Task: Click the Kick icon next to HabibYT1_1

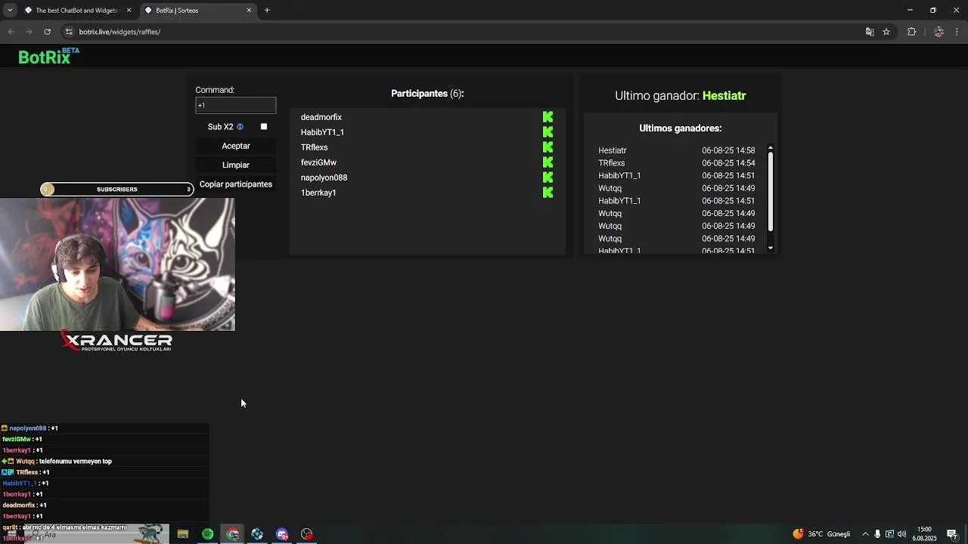Action: 548,132
